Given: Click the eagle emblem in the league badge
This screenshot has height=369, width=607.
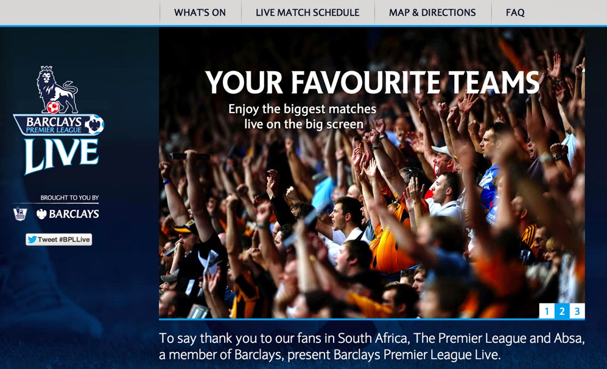Looking at the screenshot, I should pos(94,125).
